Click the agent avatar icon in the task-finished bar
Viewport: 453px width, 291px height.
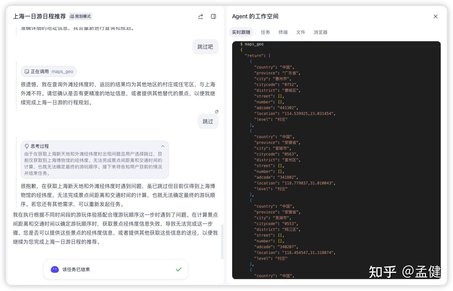tap(54, 269)
